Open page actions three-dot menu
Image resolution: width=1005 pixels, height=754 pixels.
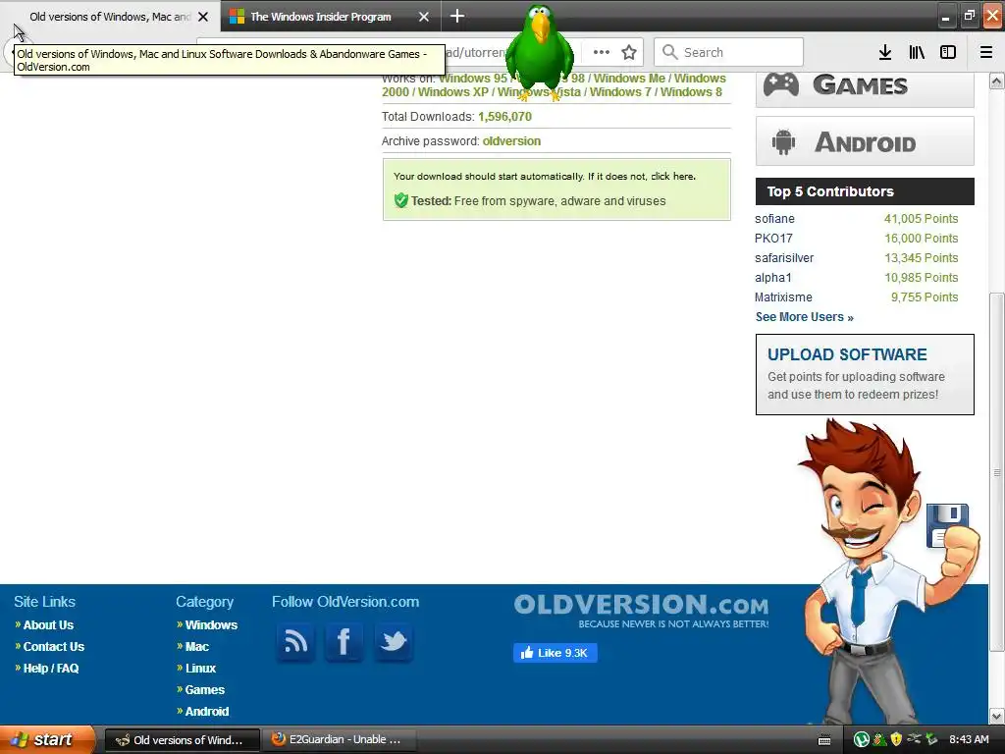coord(602,53)
